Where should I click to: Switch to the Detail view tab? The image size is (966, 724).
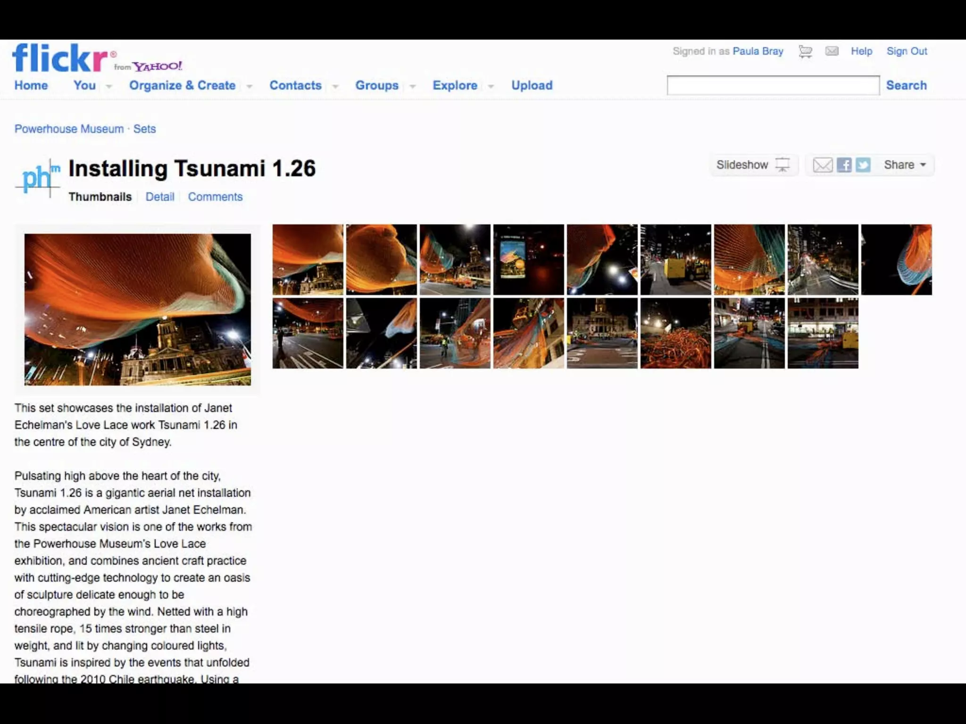159,197
